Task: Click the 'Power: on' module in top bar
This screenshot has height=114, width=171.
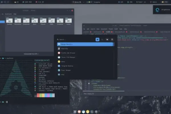Action: [141, 2]
